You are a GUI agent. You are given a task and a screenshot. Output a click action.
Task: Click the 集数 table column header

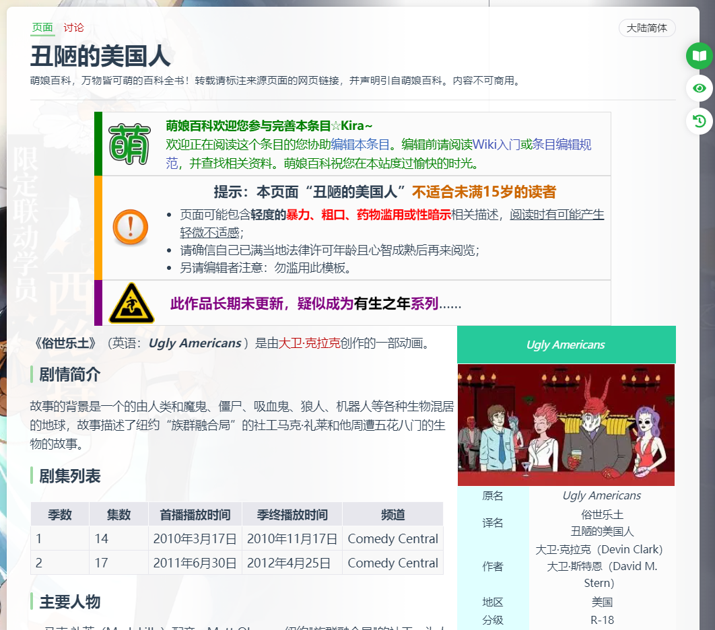pos(118,515)
